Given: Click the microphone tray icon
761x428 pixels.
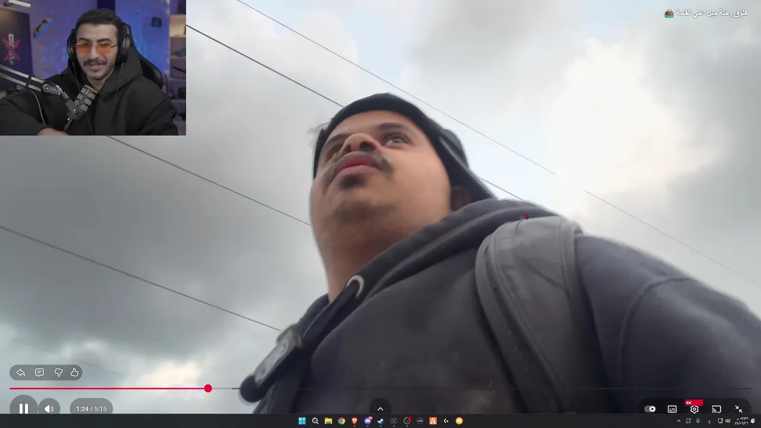Looking at the screenshot, I should point(698,421).
